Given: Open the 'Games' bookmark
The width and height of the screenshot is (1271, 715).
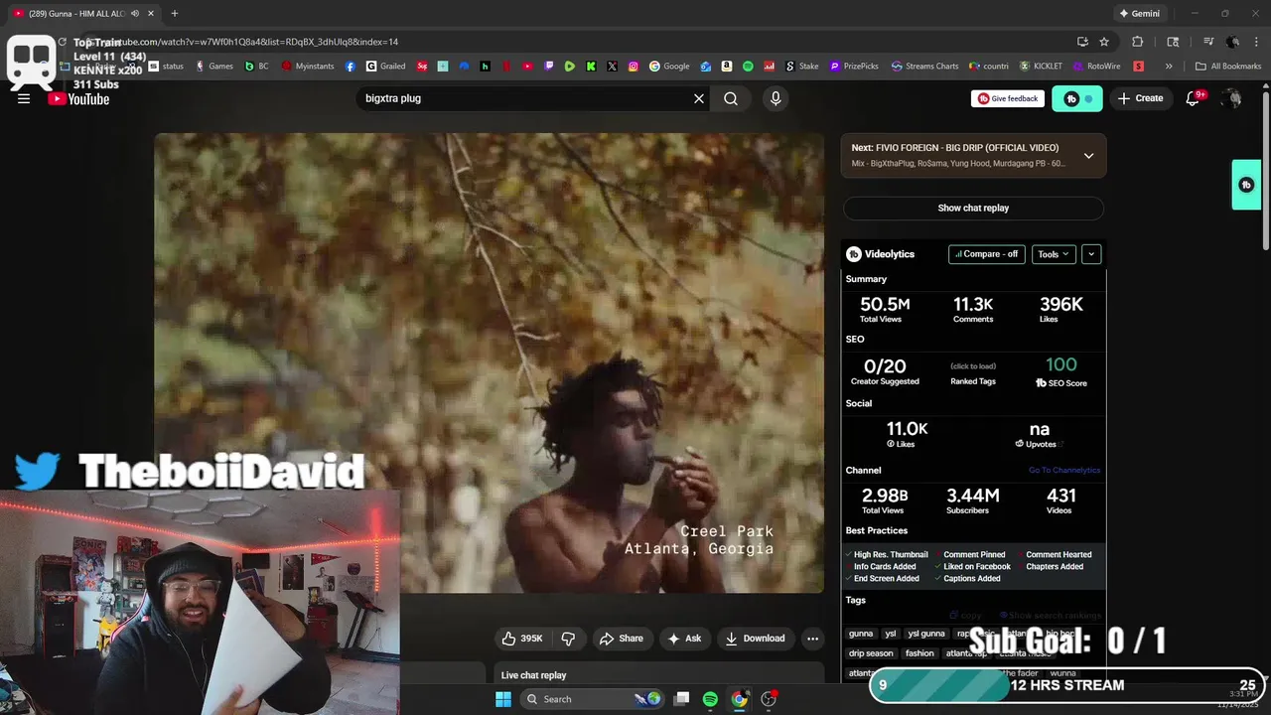Looking at the screenshot, I should (214, 67).
